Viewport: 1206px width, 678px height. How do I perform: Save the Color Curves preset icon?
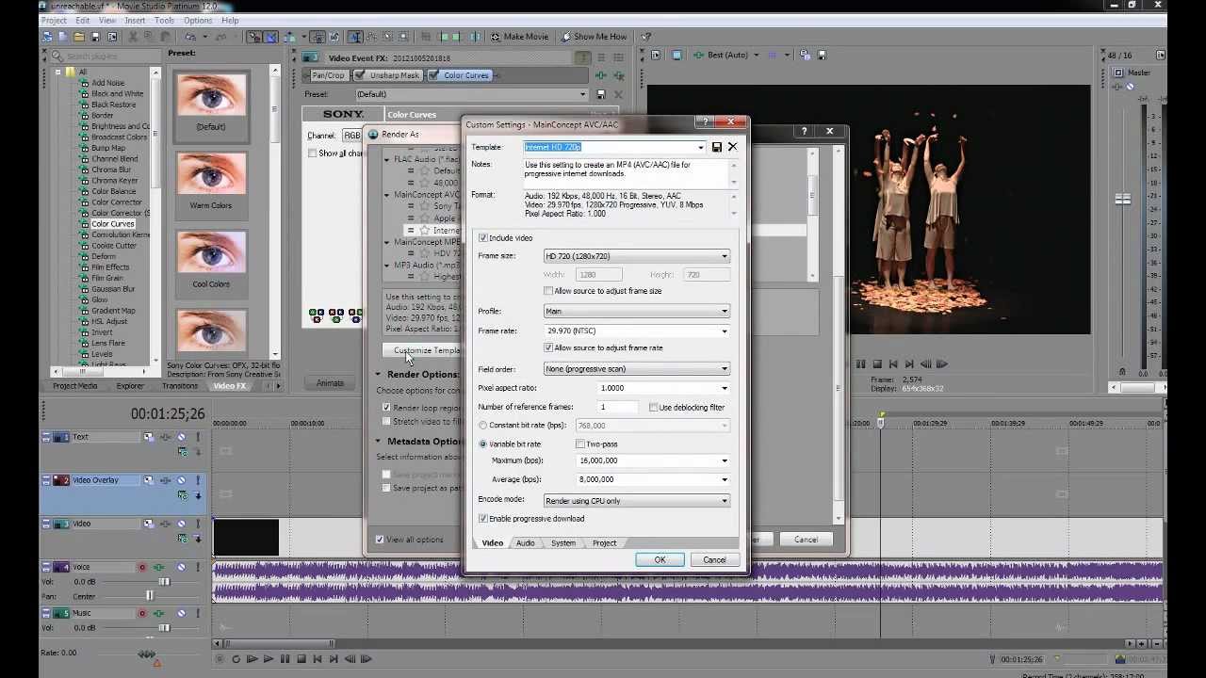(600, 94)
